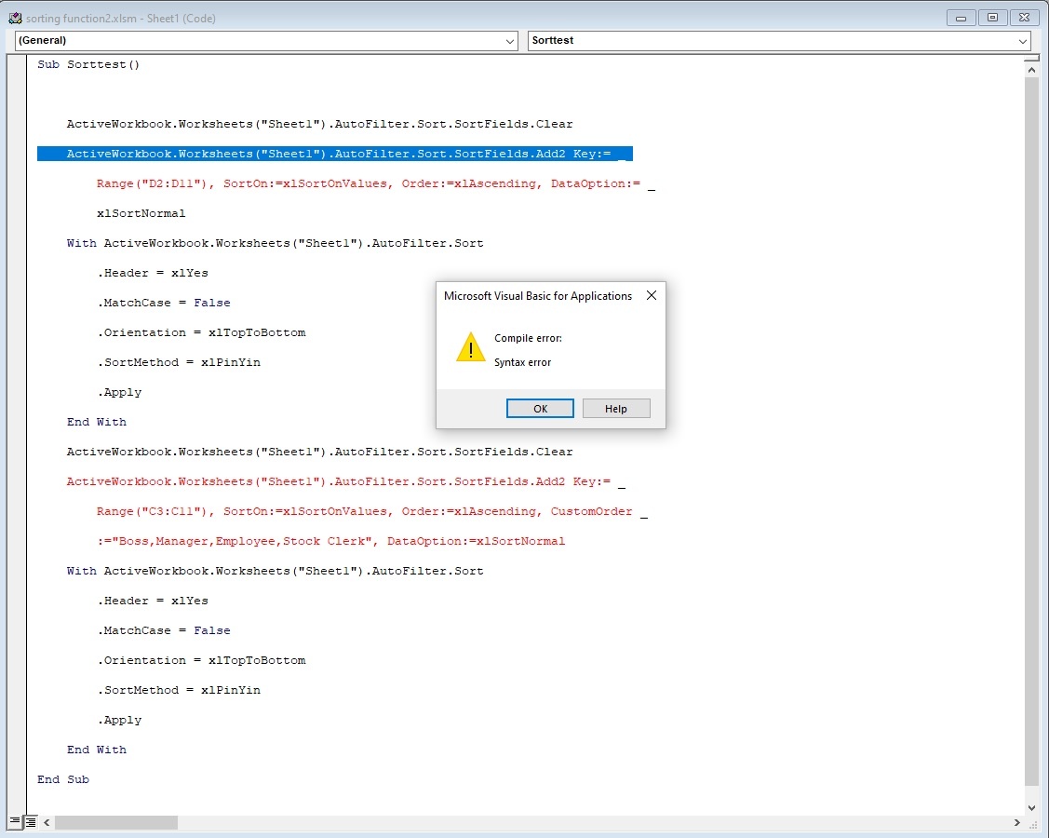Click the 'Syntax error' message text
The image size is (1049, 838).
tap(522, 362)
